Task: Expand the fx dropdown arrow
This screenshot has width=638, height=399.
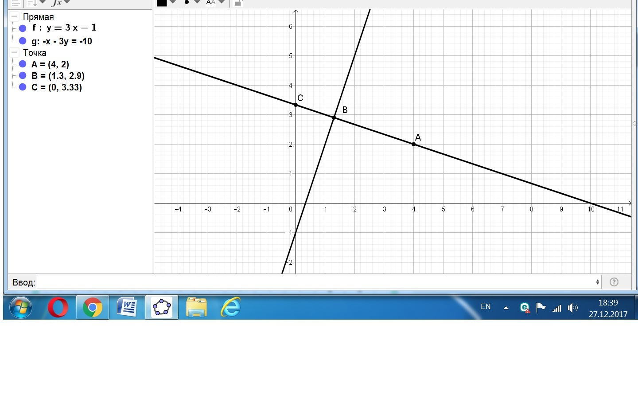Action: 67,2
